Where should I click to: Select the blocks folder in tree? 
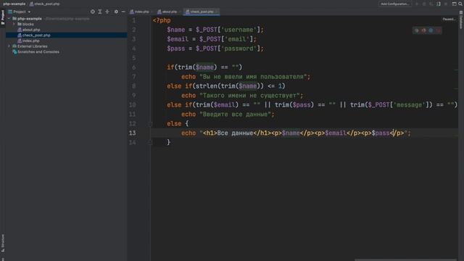(25, 24)
